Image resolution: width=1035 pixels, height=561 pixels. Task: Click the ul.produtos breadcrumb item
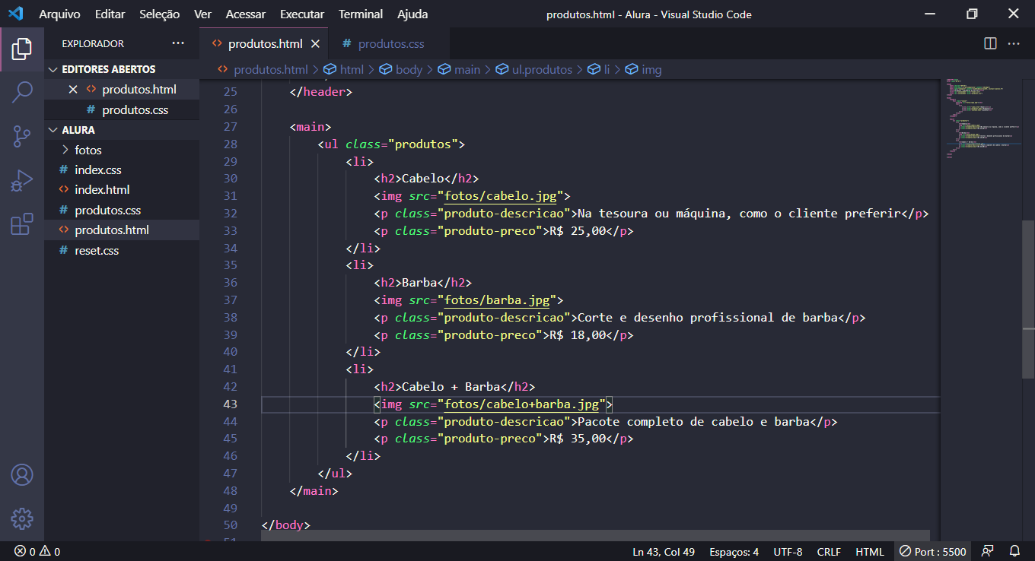coord(533,69)
